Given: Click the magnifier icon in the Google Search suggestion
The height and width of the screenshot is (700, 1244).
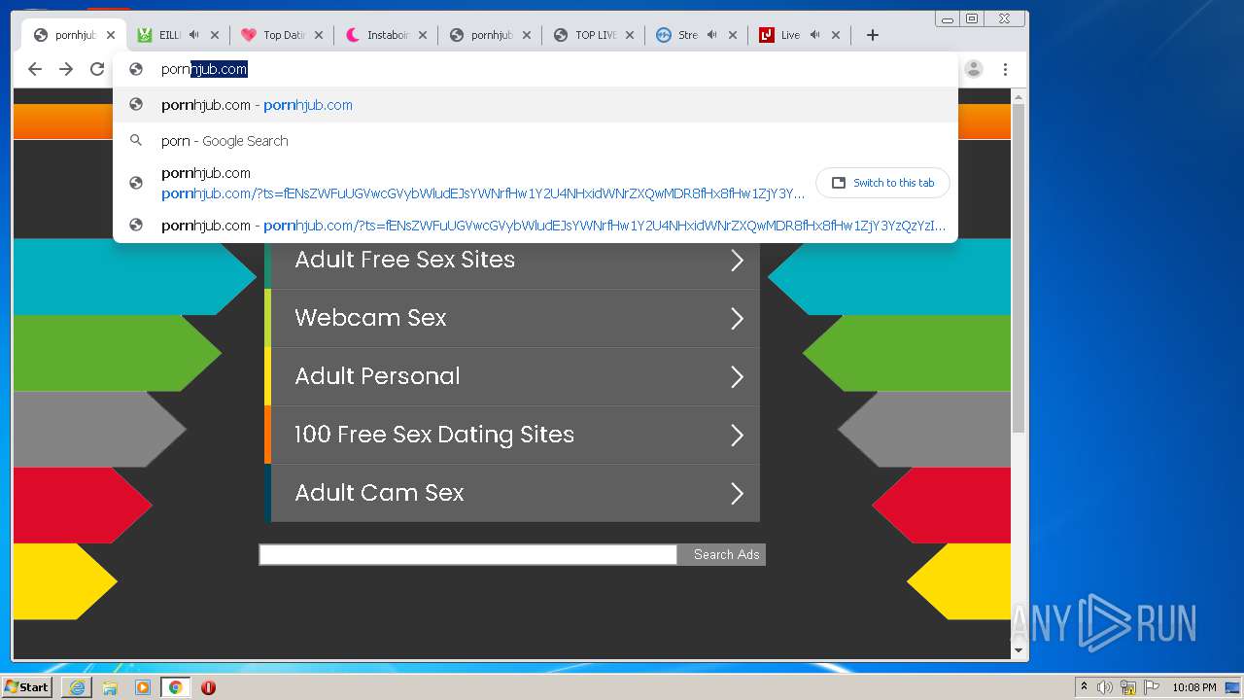Looking at the screenshot, I should click(x=136, y=141).
